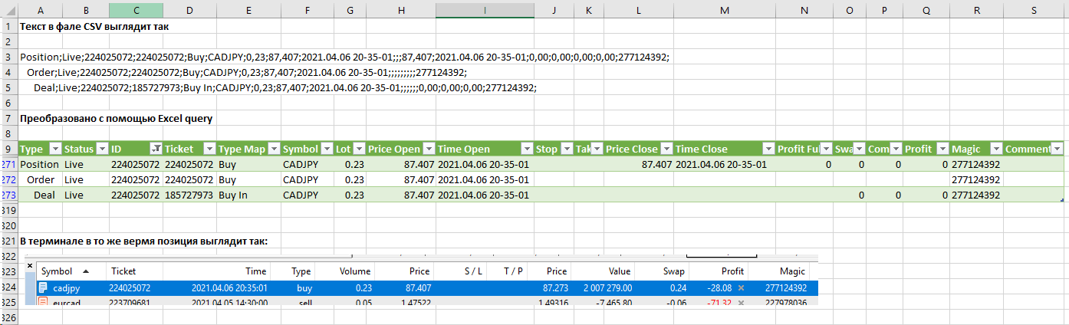Select the Time Close '2021.04.06 20-35-01' cell
The width and height of the screenshot is (1069, 325).
724,164
